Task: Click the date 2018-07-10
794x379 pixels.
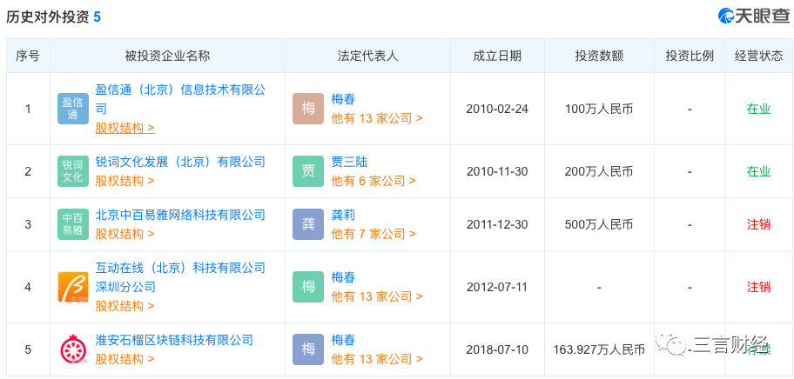Action: 497,349
